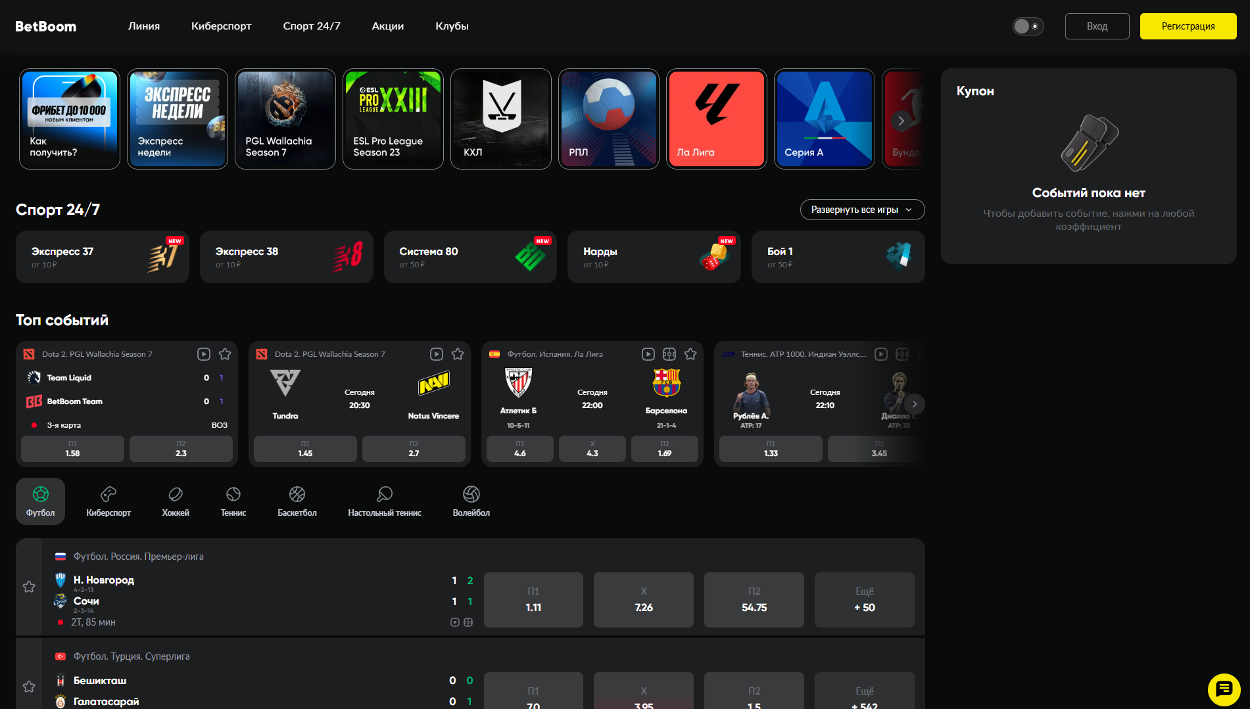The image size is (1250, 709).
Task: Select the Волейбол sport icon
Action: 471,501
